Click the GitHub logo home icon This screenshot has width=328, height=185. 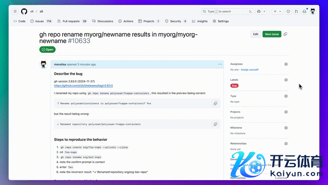(24, 11)
